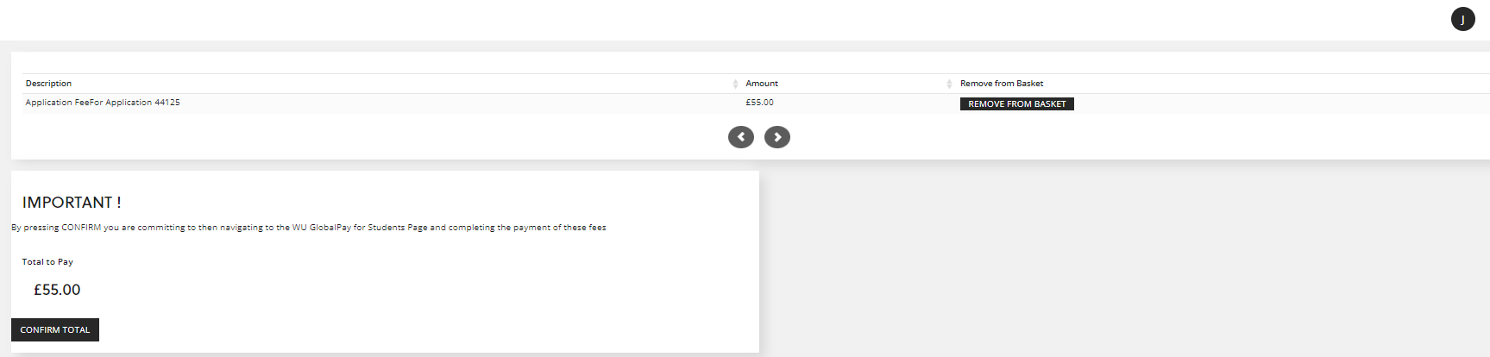Click the word CONFIRM in the notice text
Viewport: 1490px width, 357px height.
(81, 228)
